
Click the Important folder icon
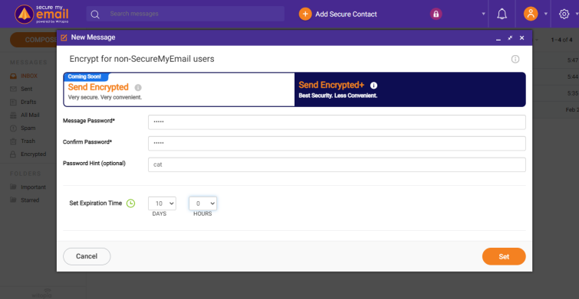click(13, 187)
